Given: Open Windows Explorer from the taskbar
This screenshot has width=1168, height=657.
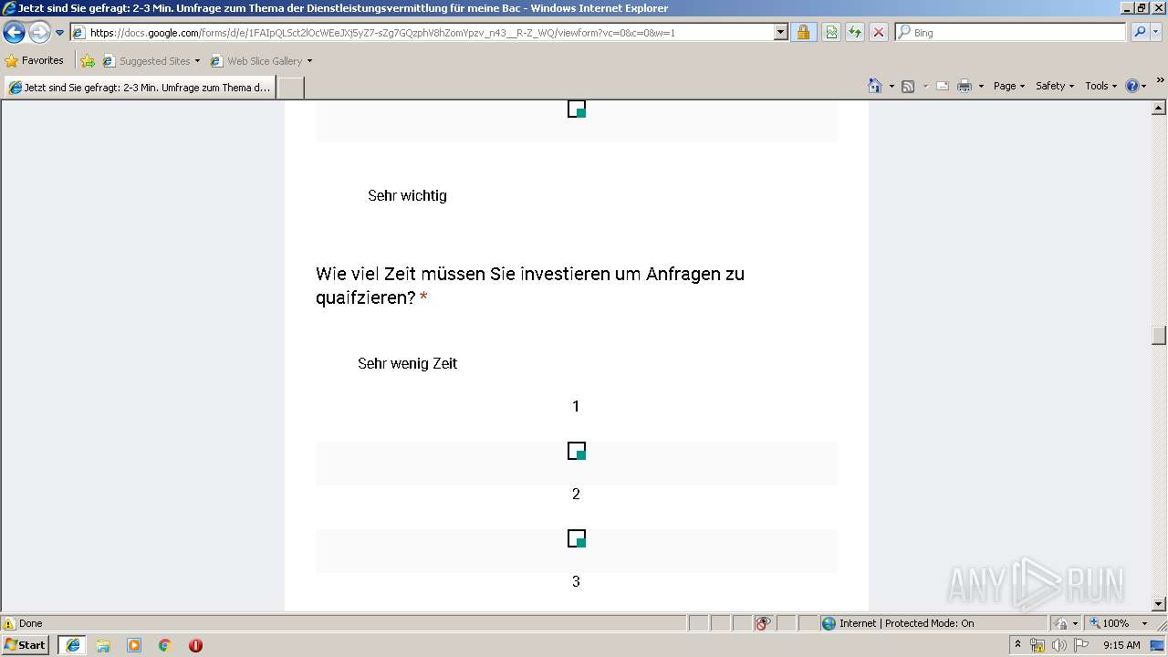Looking at the screenshot, I should [x=103, y=645].
